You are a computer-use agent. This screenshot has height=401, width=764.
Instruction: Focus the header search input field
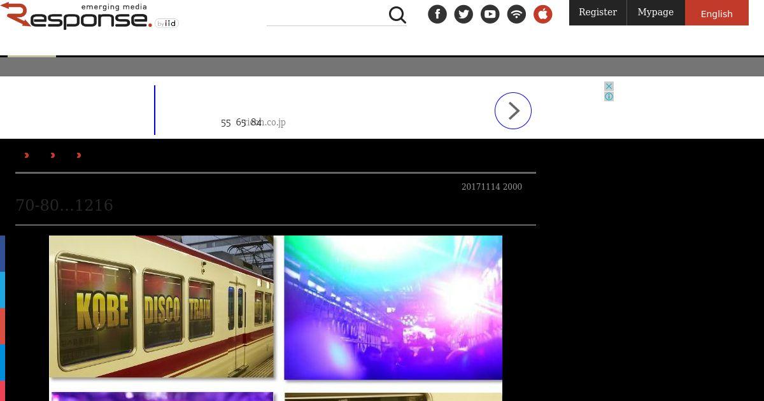click(x=327, y=15)
